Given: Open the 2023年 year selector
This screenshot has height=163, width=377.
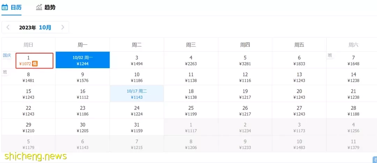Looking at the screenshot, I should [28, 27].
